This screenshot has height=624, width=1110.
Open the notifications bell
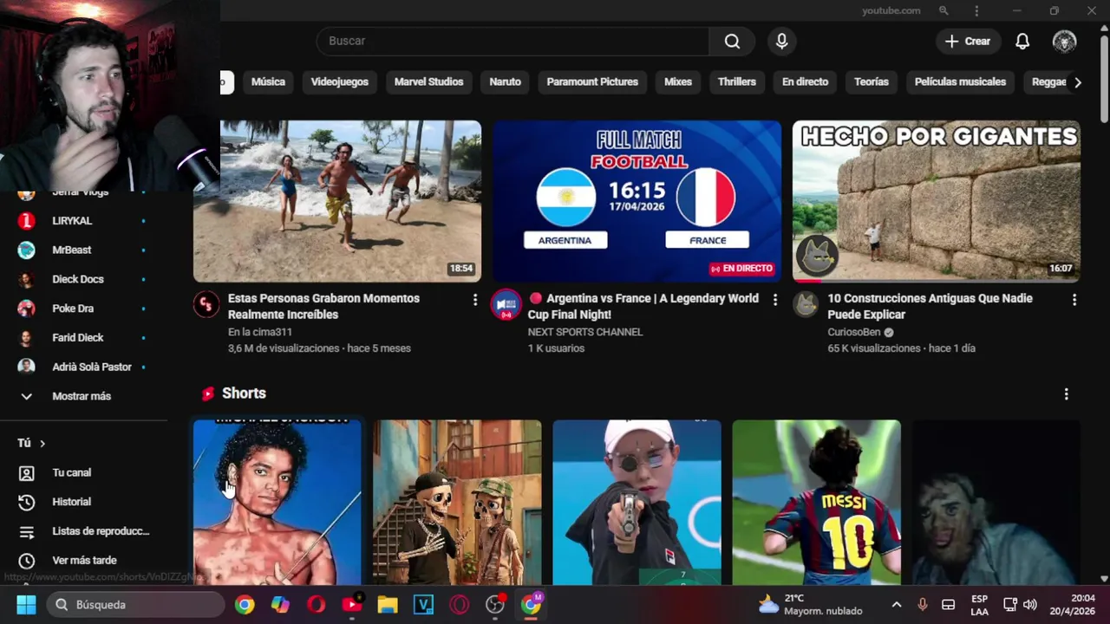(x=1022, y=42)
